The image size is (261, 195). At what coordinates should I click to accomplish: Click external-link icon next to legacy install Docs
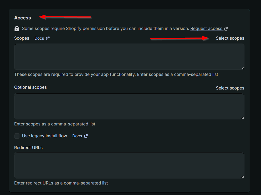coord(86,136)
